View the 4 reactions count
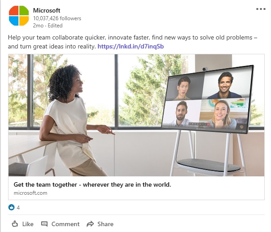 18,207
